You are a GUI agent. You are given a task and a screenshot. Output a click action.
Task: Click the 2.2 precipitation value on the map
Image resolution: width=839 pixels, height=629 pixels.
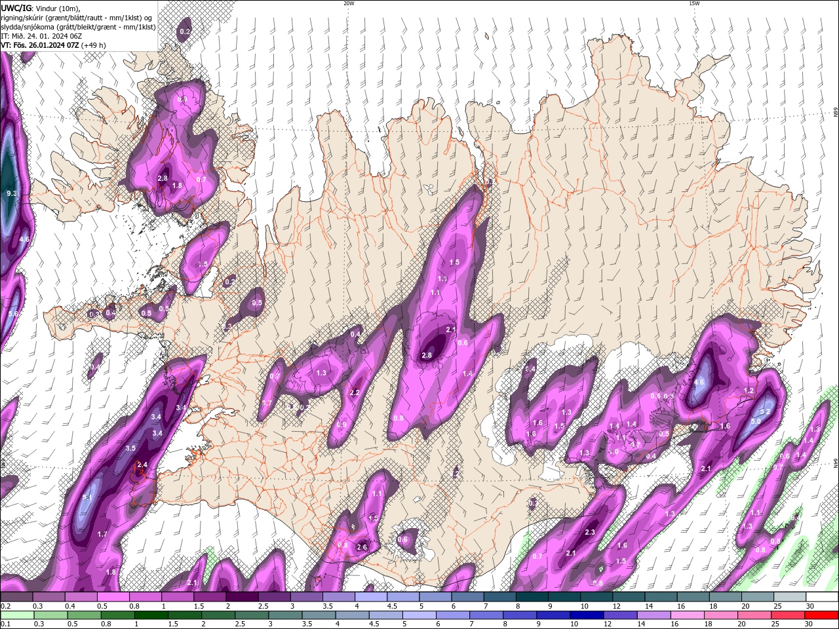coord(355,392)
